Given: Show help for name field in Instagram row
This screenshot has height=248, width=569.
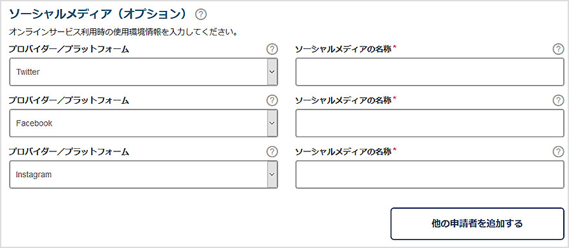Looking at the screenshot, I should click(558, 152).
